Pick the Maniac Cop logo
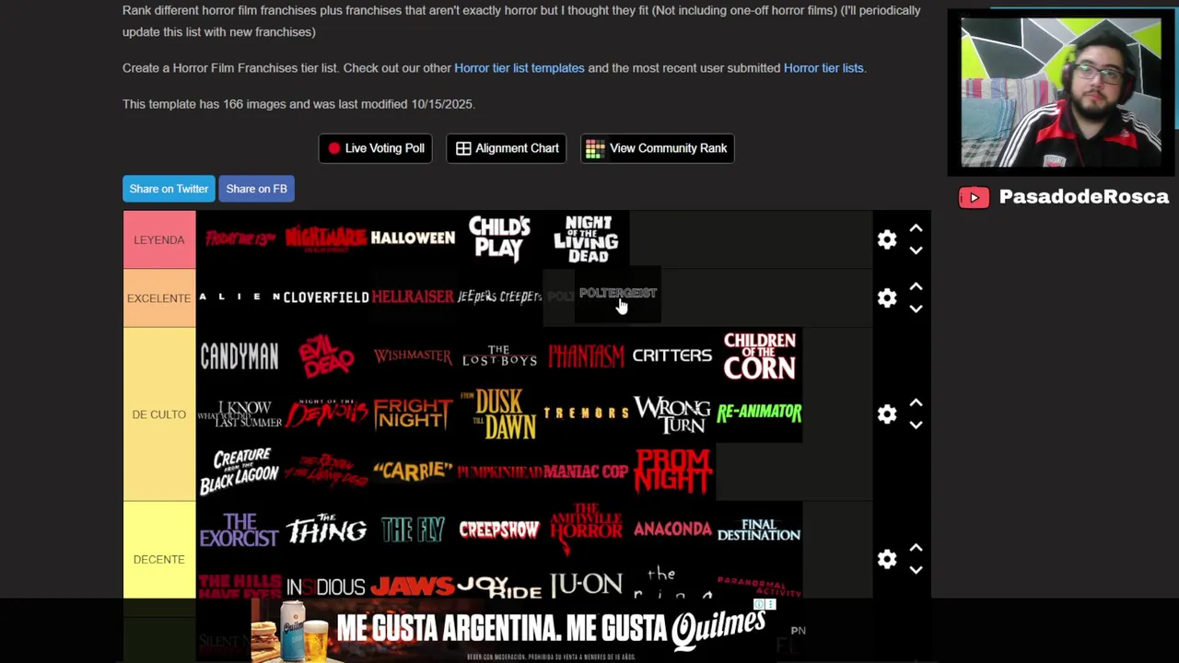This screenshot has height=663, width=1179. tap(586, 471)
